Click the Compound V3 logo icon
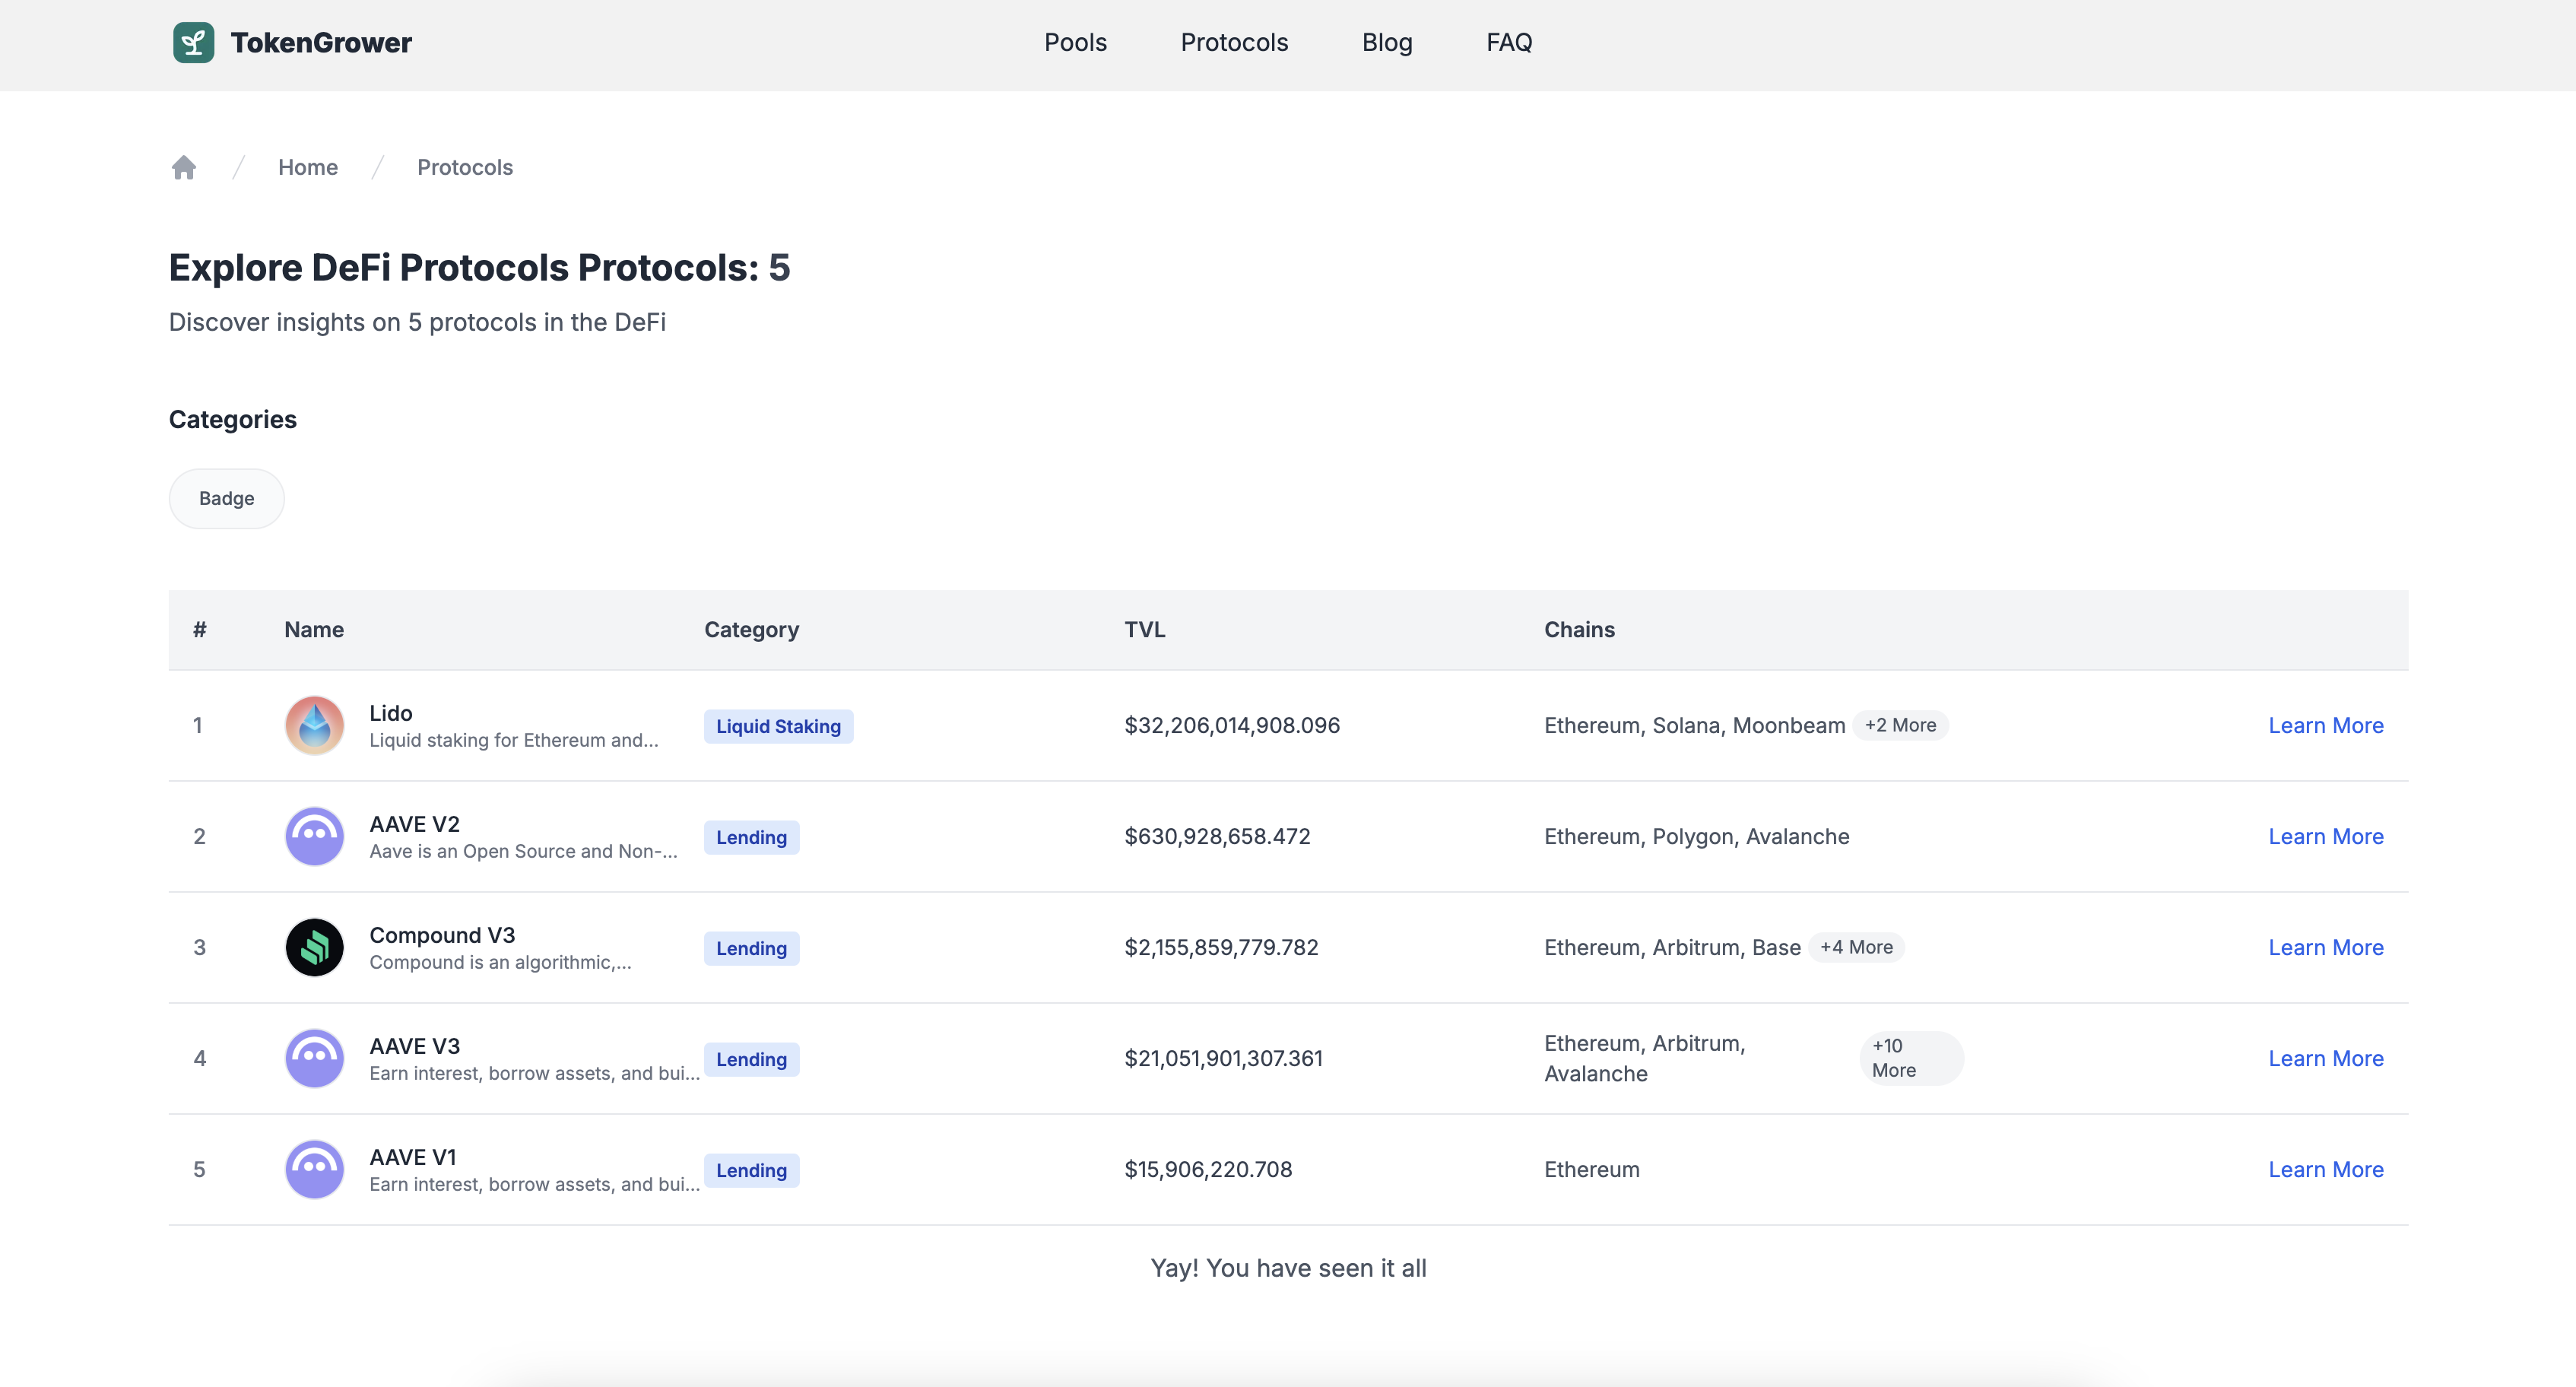The height and width of the screenshot is (1387, 2576). click(x=314, y=947)
